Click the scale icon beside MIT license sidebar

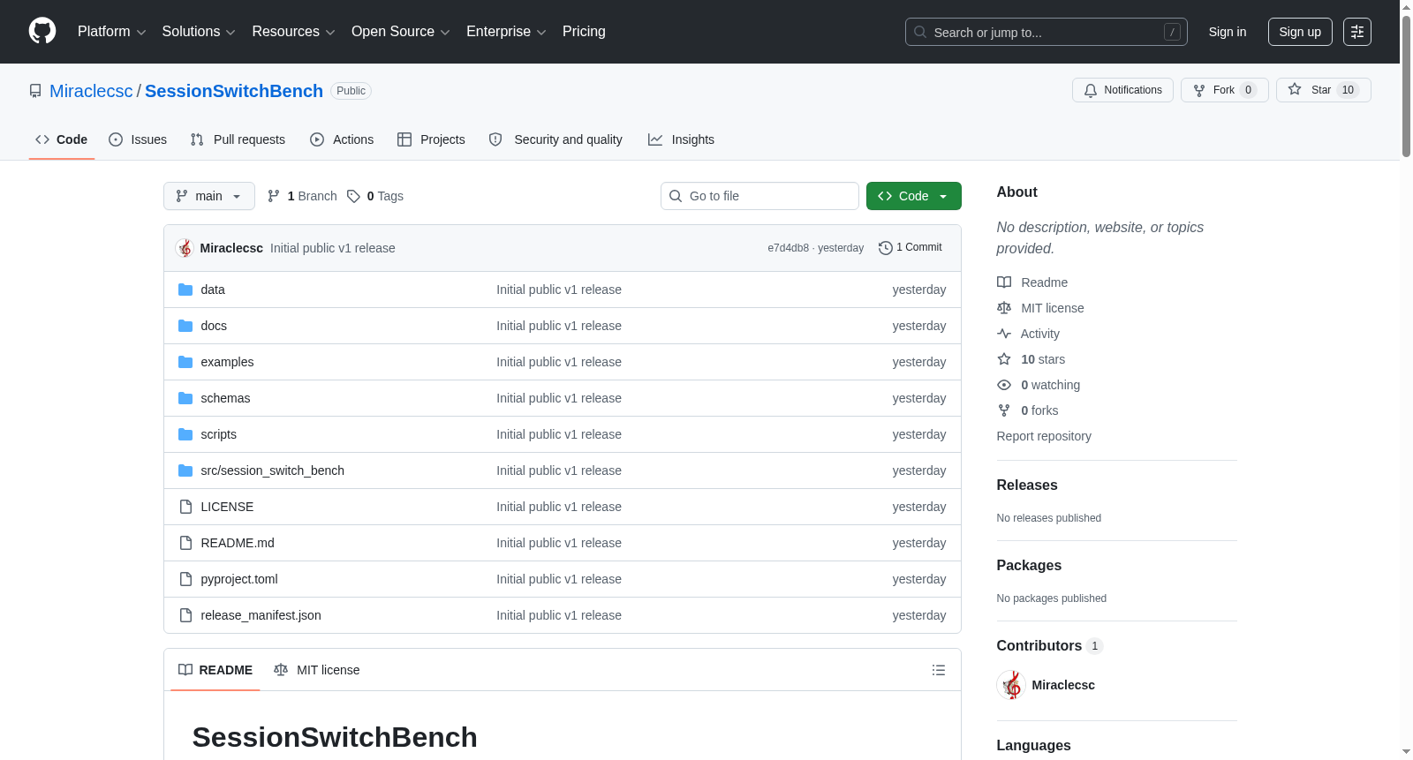point(1004,308)
